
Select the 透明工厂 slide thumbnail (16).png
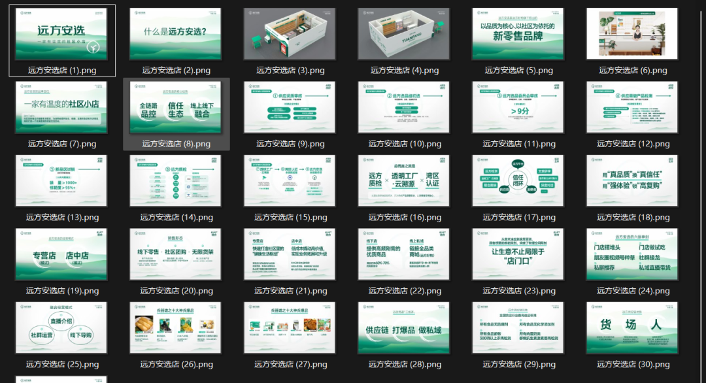click(x=404, y=181)
